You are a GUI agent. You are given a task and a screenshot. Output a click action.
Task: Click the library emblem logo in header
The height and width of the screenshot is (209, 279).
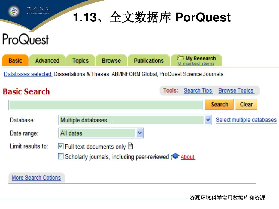pyautogui.click(x=14, y=11)
